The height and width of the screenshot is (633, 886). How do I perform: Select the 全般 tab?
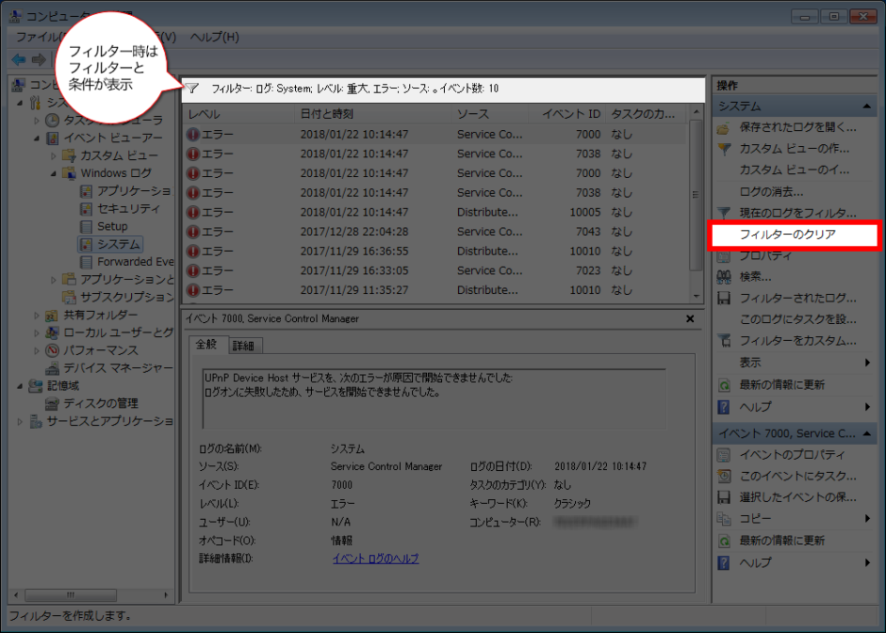[206, 345]
